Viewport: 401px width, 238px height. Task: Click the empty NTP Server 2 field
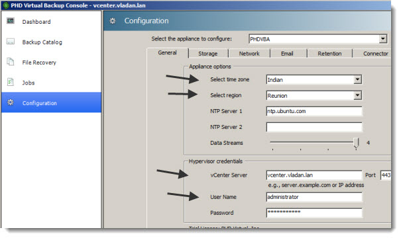point(314,127)
